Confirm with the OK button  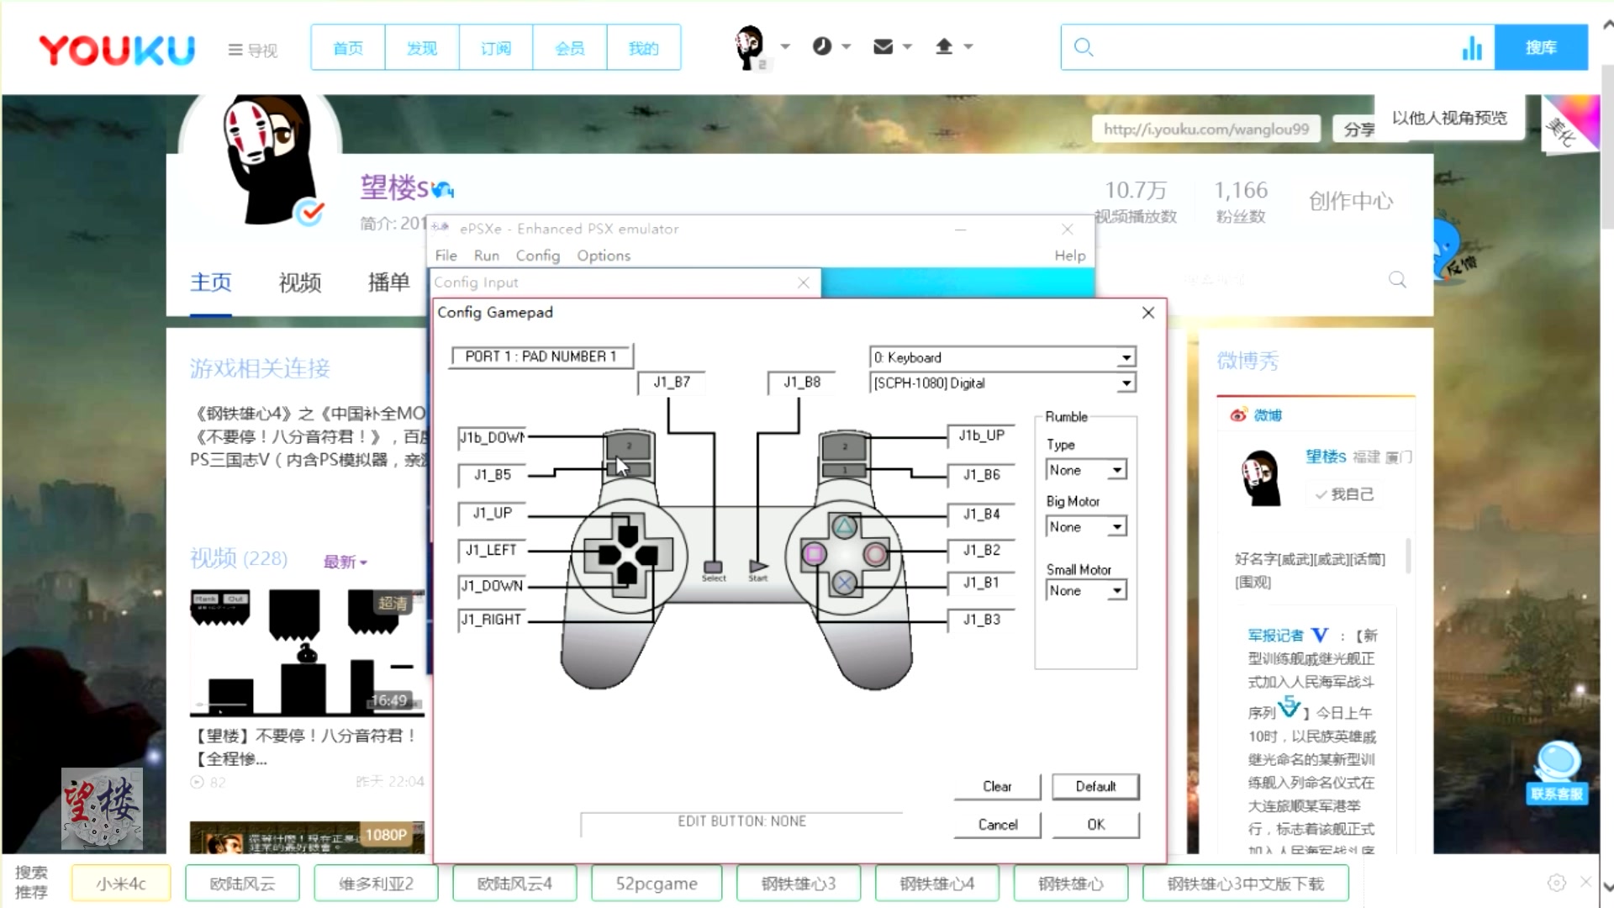(x=1095, y=825)
